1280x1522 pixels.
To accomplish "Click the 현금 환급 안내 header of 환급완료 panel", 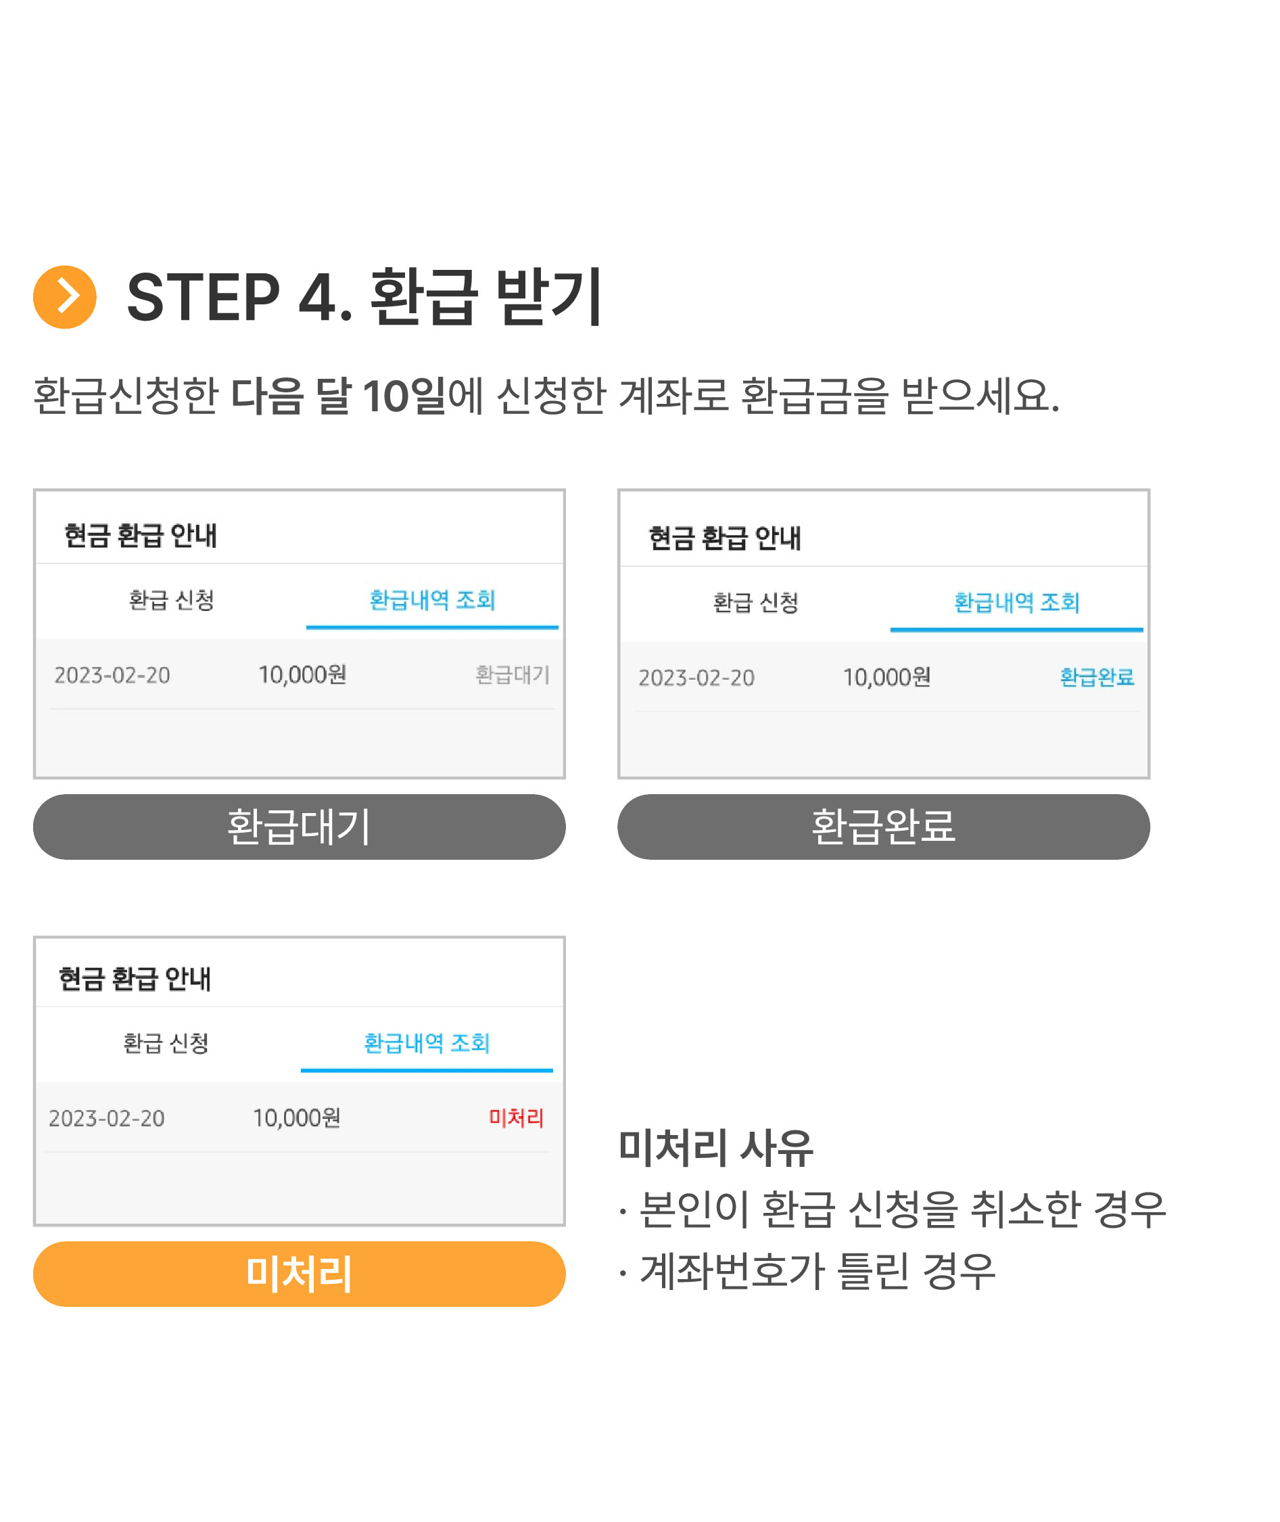I will [x=724, y=538].
